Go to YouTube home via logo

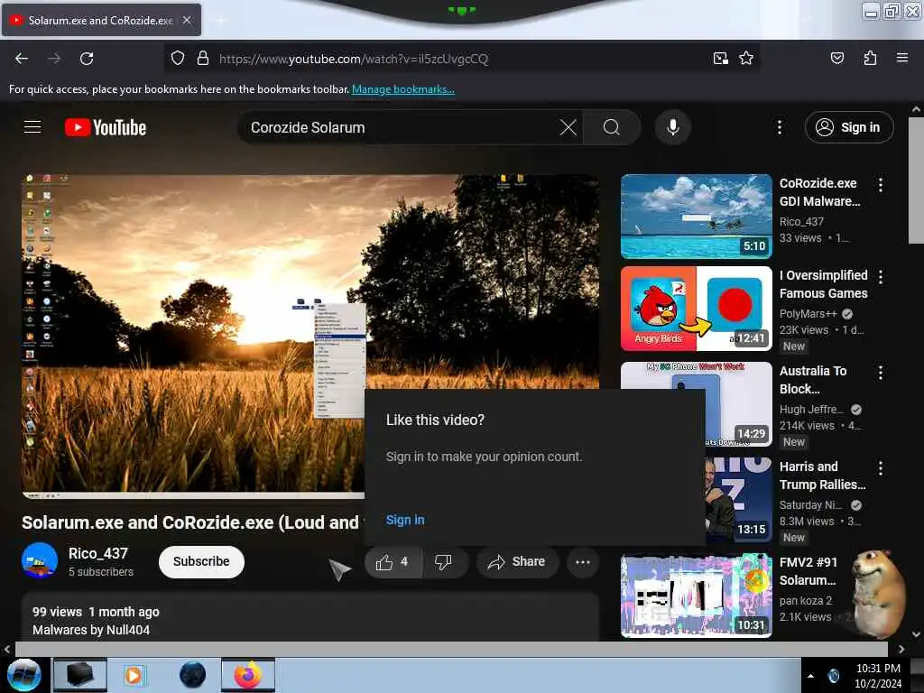tap(106, 127)
